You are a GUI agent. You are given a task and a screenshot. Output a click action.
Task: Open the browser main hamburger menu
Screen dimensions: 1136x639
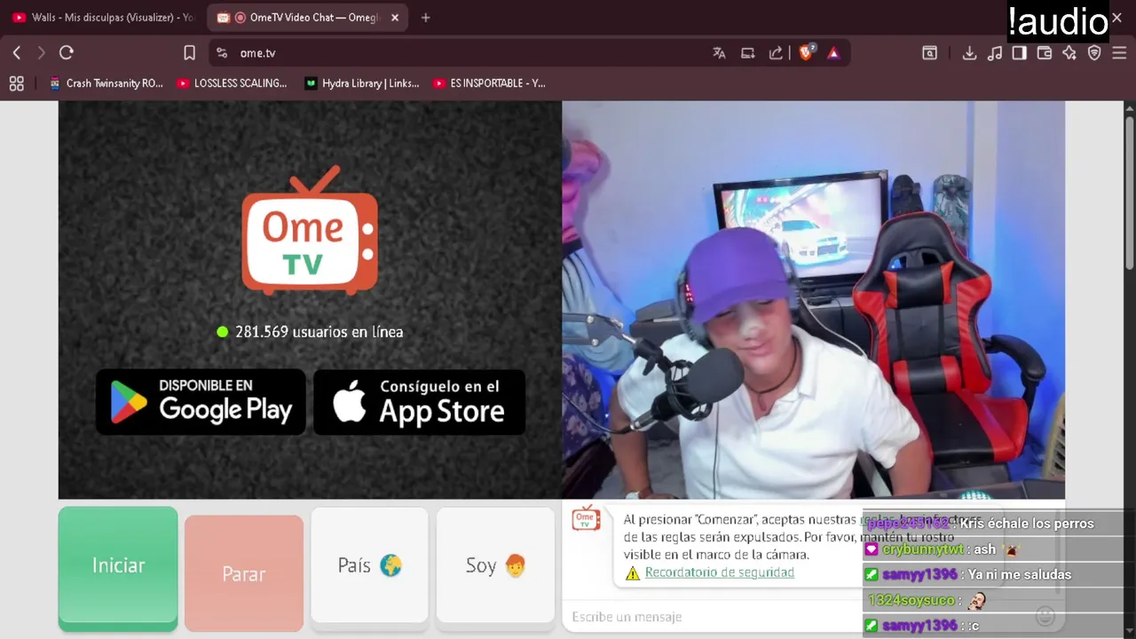(1119, 53)
